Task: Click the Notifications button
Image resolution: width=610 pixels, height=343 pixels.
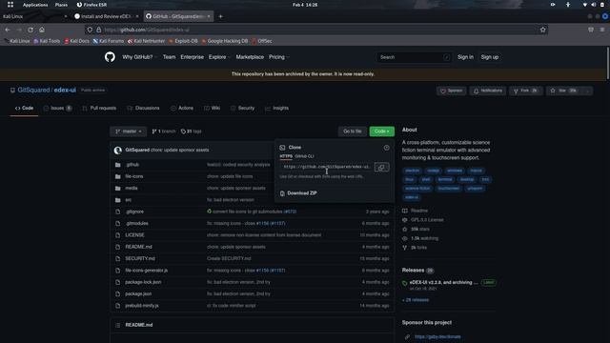Action: click(488, 91)
